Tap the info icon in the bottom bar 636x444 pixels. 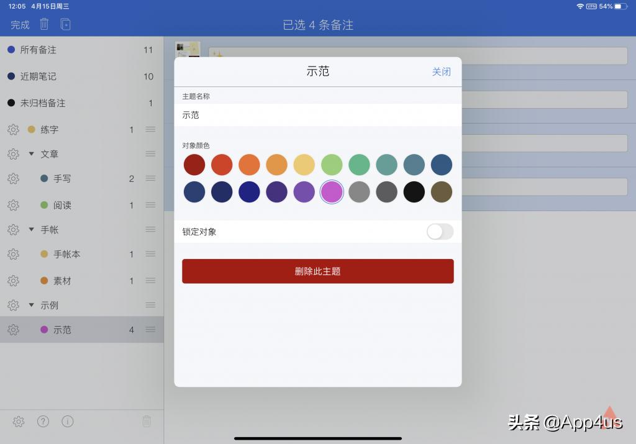(x=66, y=421)
